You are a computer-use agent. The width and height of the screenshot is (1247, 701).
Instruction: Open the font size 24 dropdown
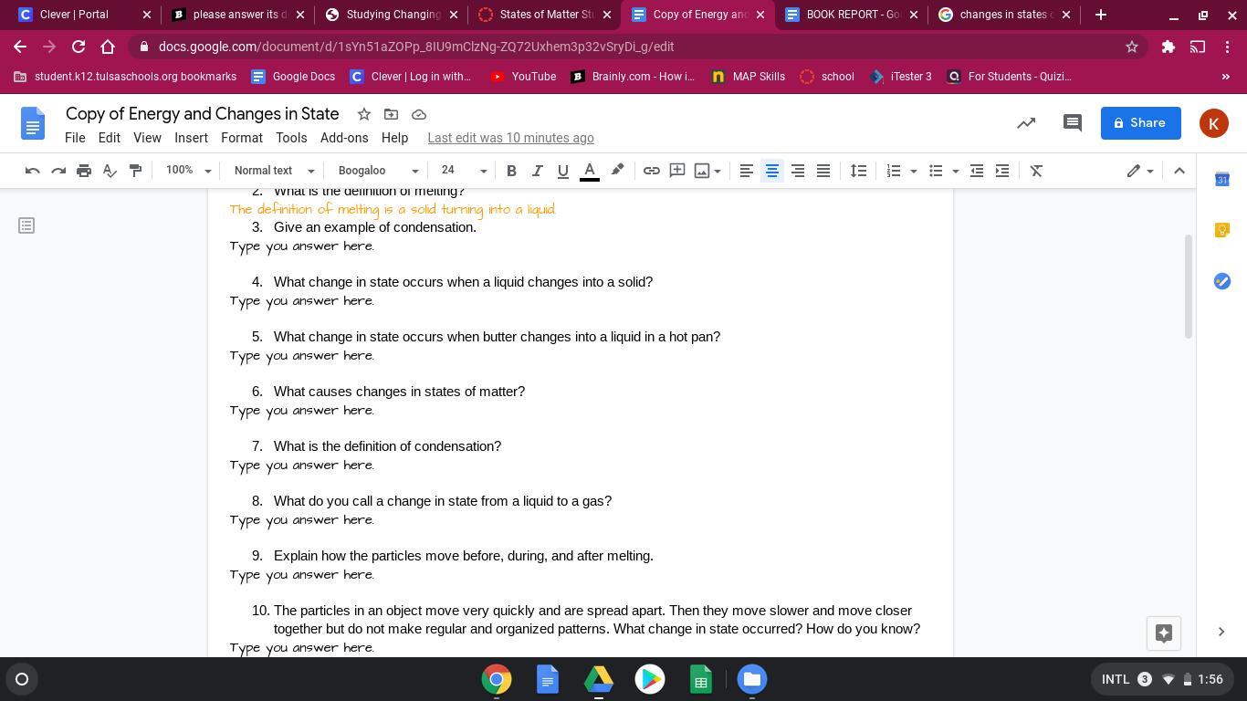[464, 171]
